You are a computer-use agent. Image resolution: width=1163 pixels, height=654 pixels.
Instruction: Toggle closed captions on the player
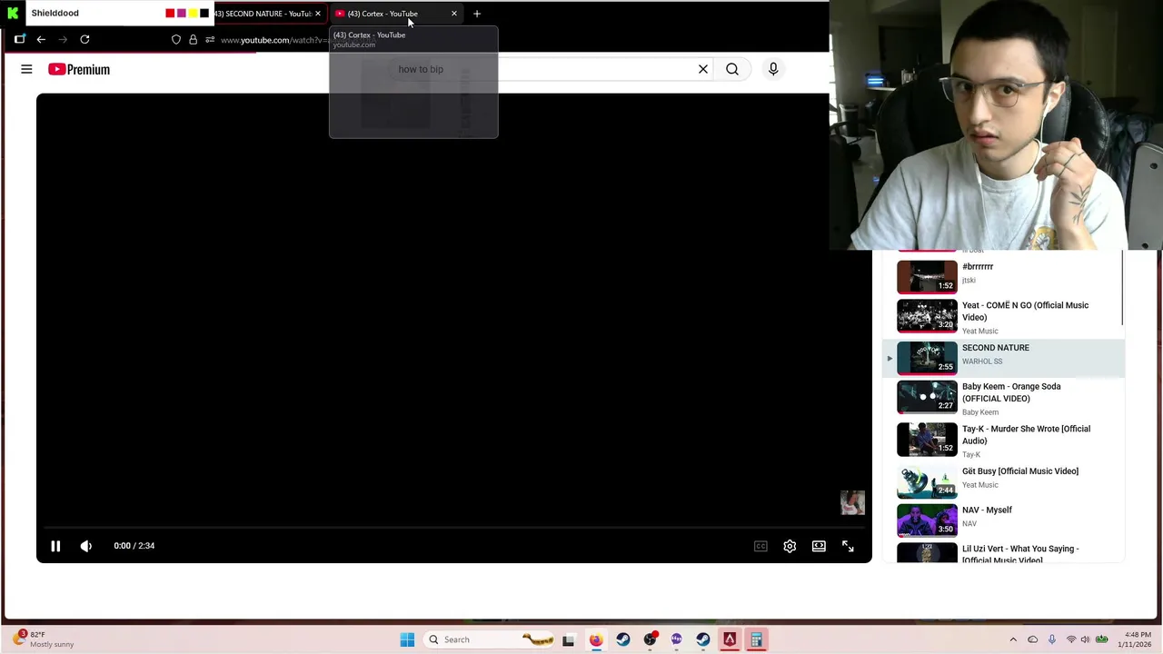click(760, 546)
